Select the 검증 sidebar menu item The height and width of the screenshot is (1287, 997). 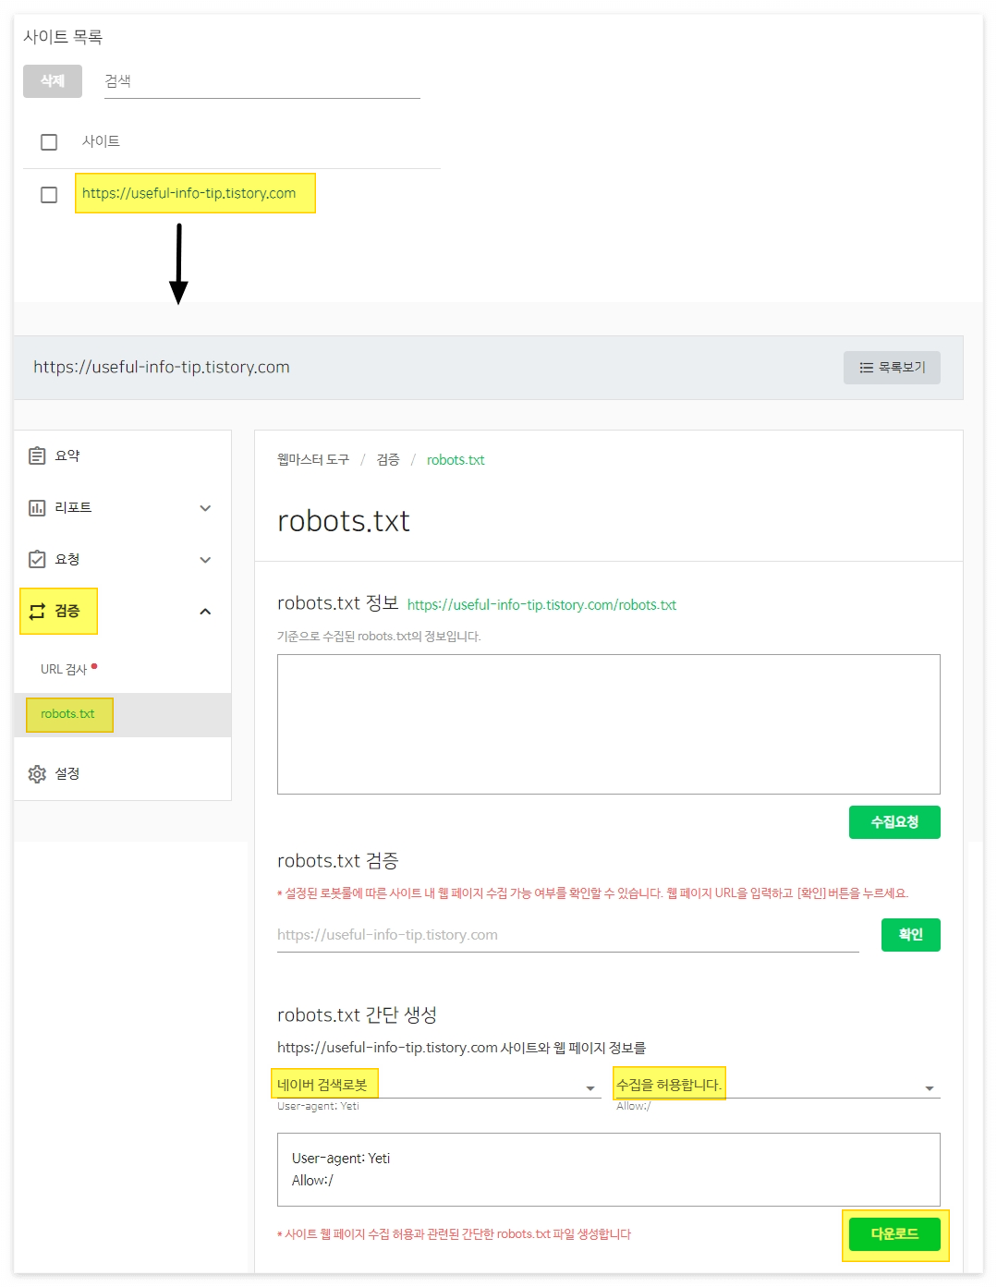click(x=122, y=611)
